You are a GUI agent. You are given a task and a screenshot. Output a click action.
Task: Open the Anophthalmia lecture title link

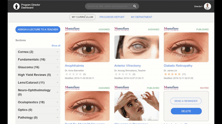[x=74, y=66]
